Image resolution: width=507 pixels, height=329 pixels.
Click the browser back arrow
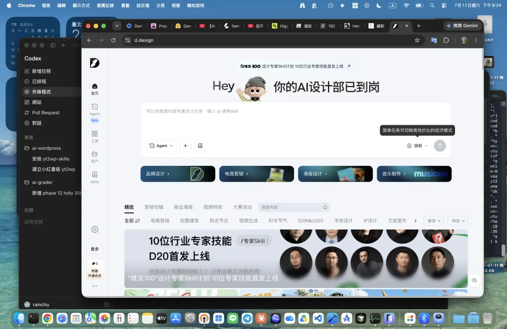click(89, 40)
